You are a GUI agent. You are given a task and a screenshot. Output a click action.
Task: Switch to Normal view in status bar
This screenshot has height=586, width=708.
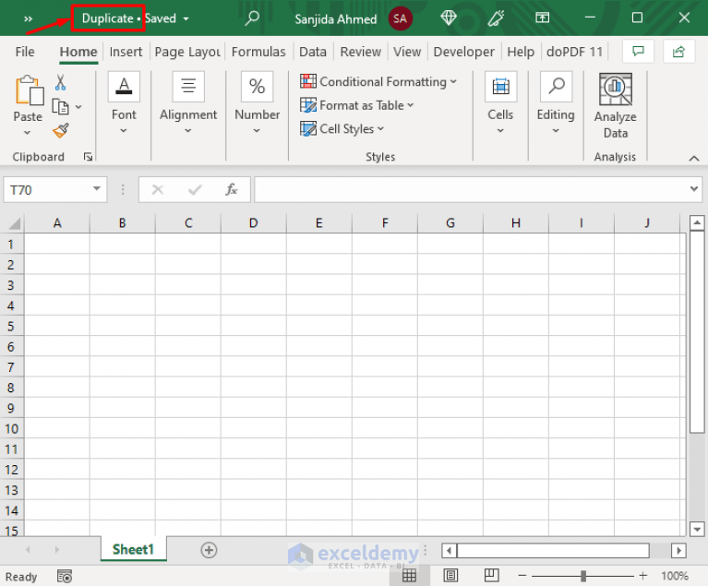[x=409, y=575]
